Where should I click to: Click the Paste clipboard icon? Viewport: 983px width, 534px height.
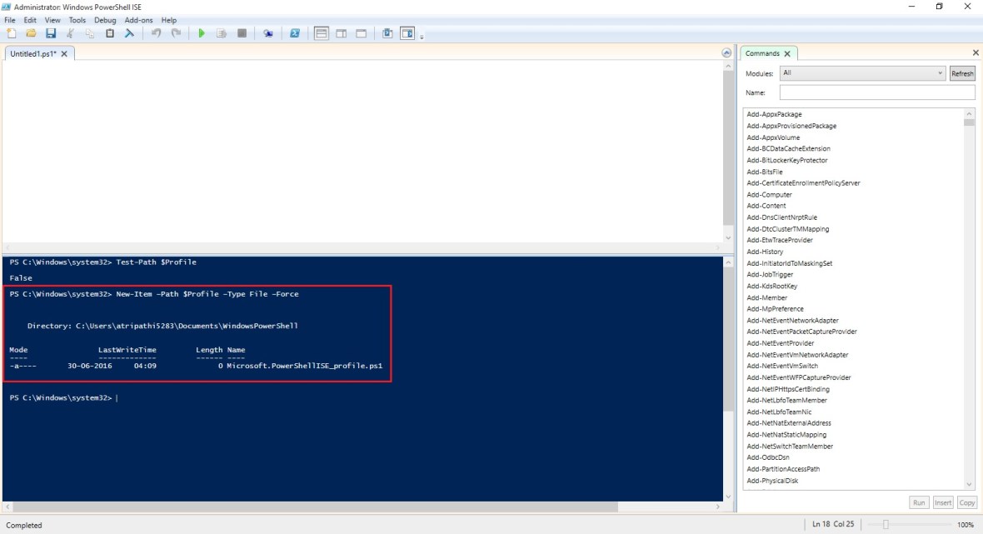tap(110, 33)
